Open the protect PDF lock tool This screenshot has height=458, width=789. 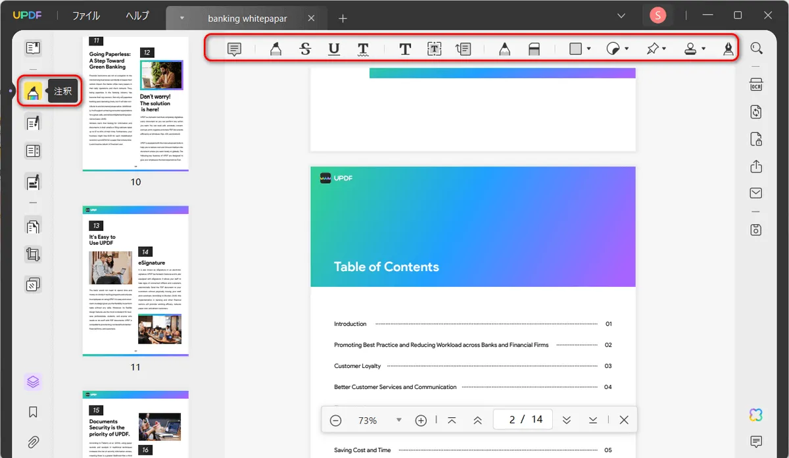pos(756,140)
